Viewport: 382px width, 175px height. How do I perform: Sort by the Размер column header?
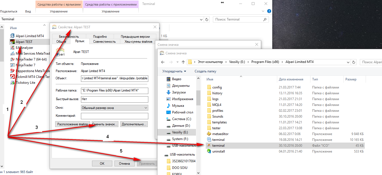(355, 79)
